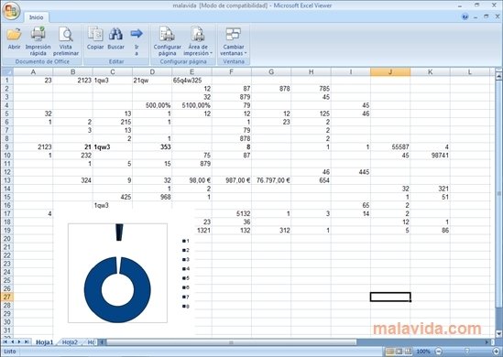The image size is (503, 357).
Task: Click the bold 353 cell
Action: (152, 146)
